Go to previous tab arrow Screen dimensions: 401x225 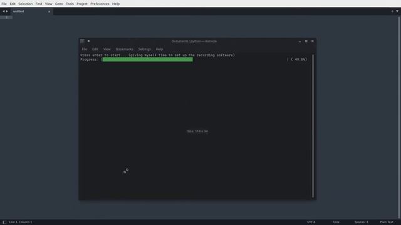pos(4,11)
